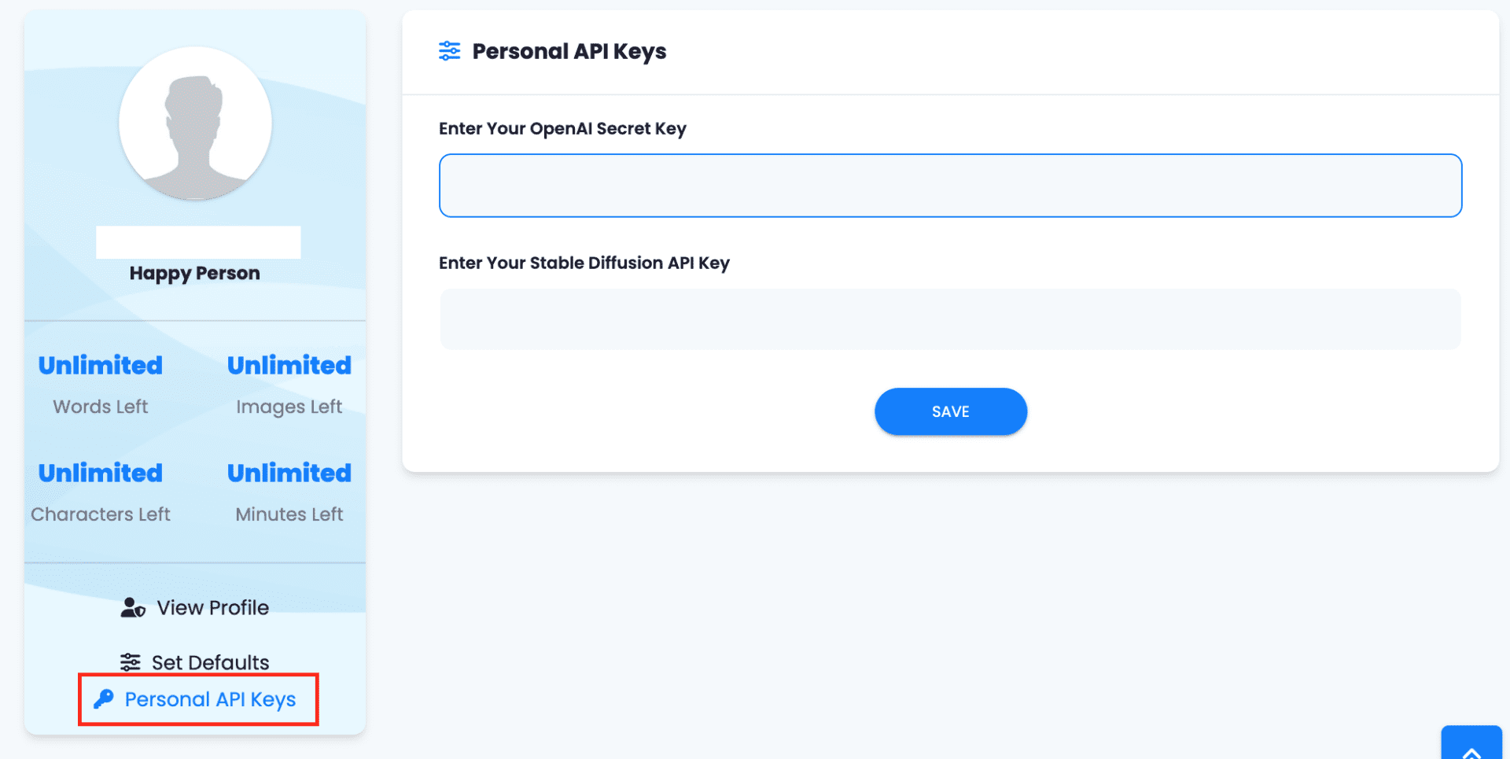The height and width of the screenshot is (759, 1510).
Task: Click the sliders icon beside Set Defaults
Action: pos(131,662)
